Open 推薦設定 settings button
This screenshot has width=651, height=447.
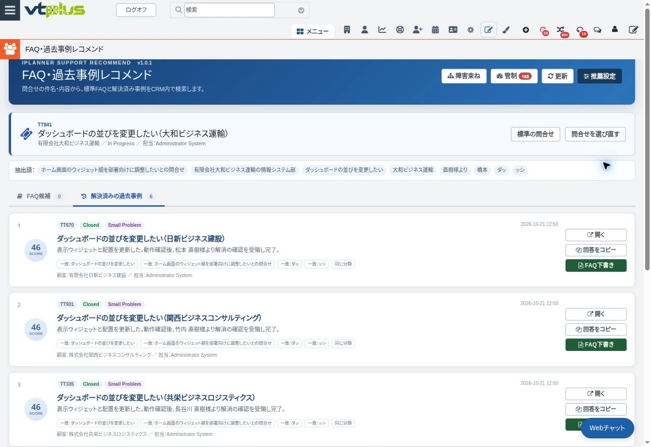[599, 76]
